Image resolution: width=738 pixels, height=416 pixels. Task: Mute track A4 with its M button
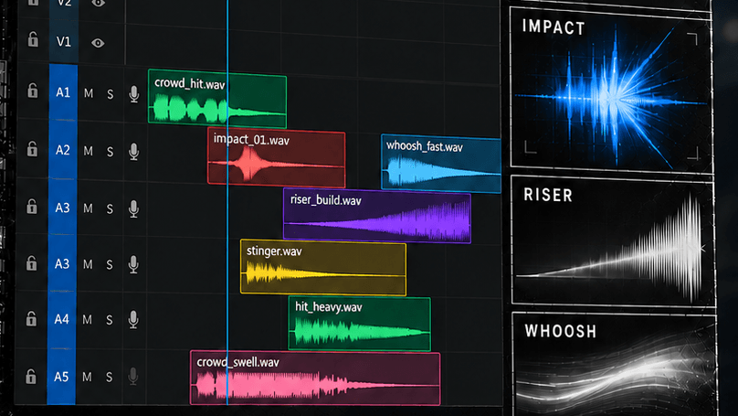[87, 320]
